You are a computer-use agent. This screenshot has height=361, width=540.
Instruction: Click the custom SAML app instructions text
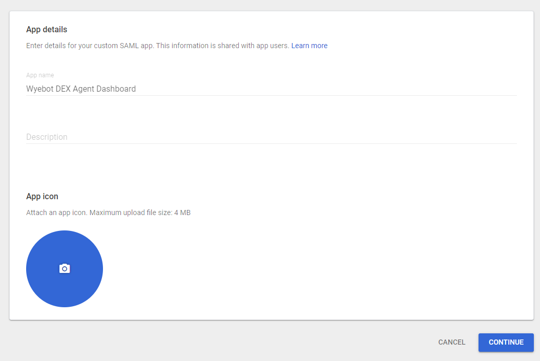click(x=158, y=46)
